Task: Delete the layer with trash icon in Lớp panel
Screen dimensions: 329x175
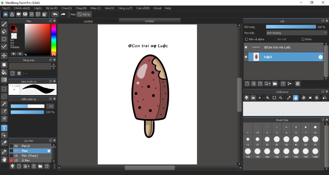Action: (x=298, y=83)
